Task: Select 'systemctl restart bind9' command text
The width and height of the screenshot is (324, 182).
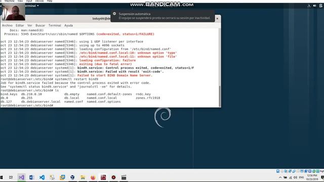Action: tap(76, 79)
